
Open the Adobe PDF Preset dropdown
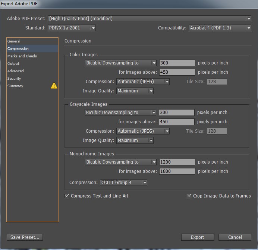150,19
